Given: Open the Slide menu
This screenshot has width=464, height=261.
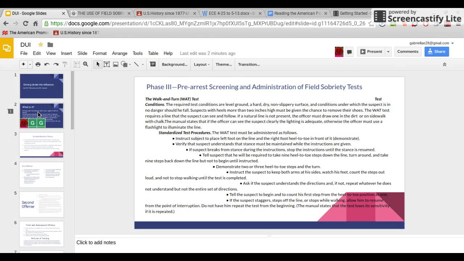Looking at the screenshot, I should coord(82,53).
